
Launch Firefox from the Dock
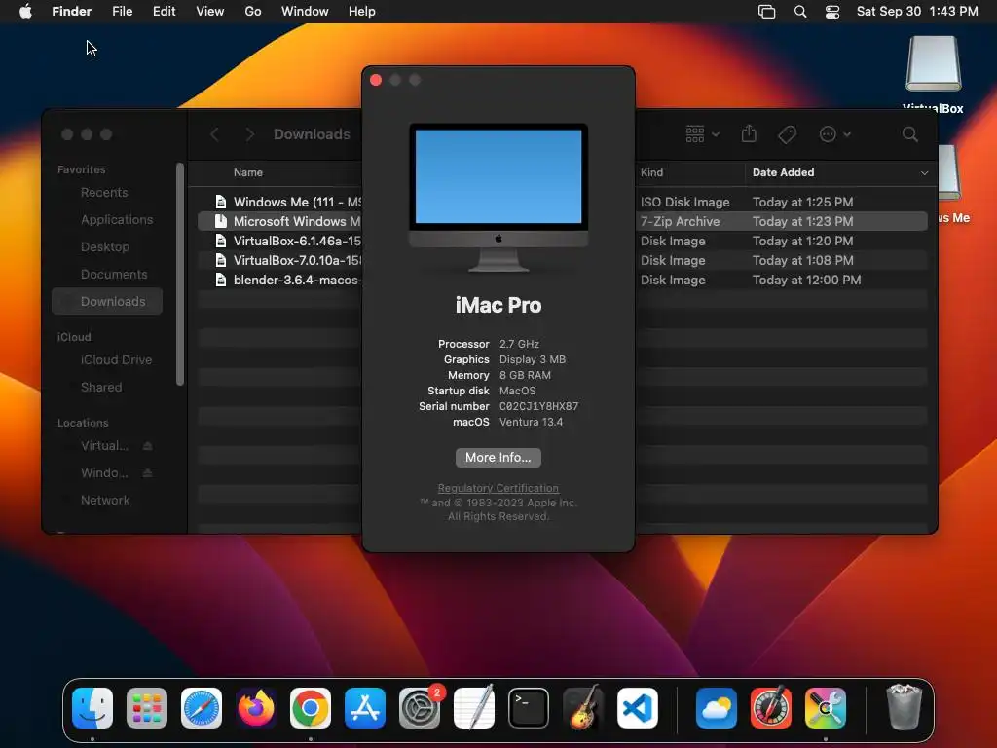tap(256, 708)
